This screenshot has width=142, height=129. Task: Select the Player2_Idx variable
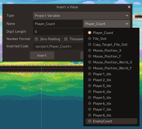pyautogui.click(x=111, y=80)
